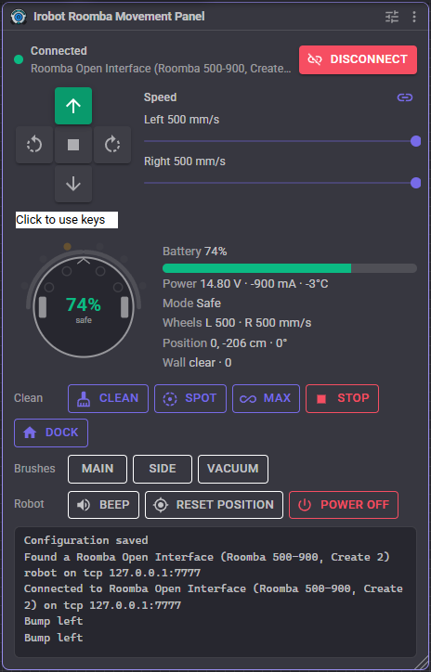The height and width of the screenshot is (672, 431).
Task: Open the three-dot panel menu
Action: click(x=414, y=17)
